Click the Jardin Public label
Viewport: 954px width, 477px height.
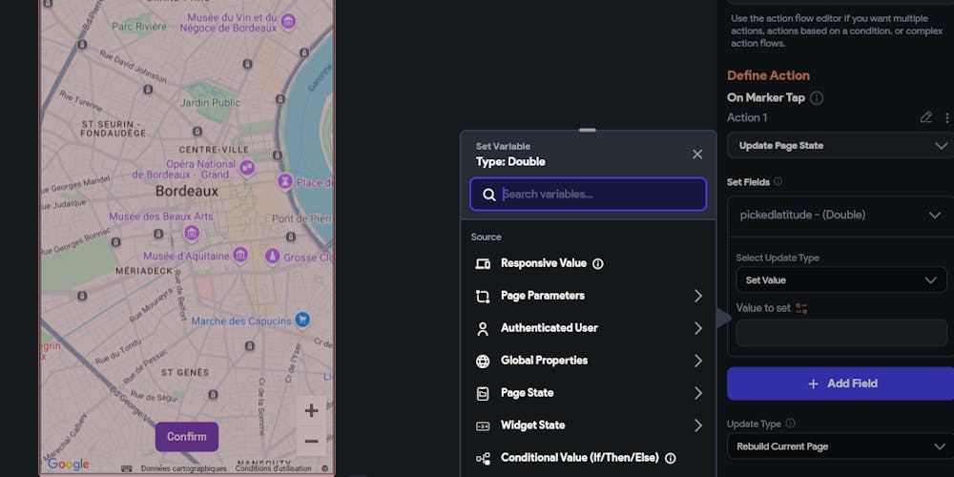pyautogui.click(x=211, y=103)
